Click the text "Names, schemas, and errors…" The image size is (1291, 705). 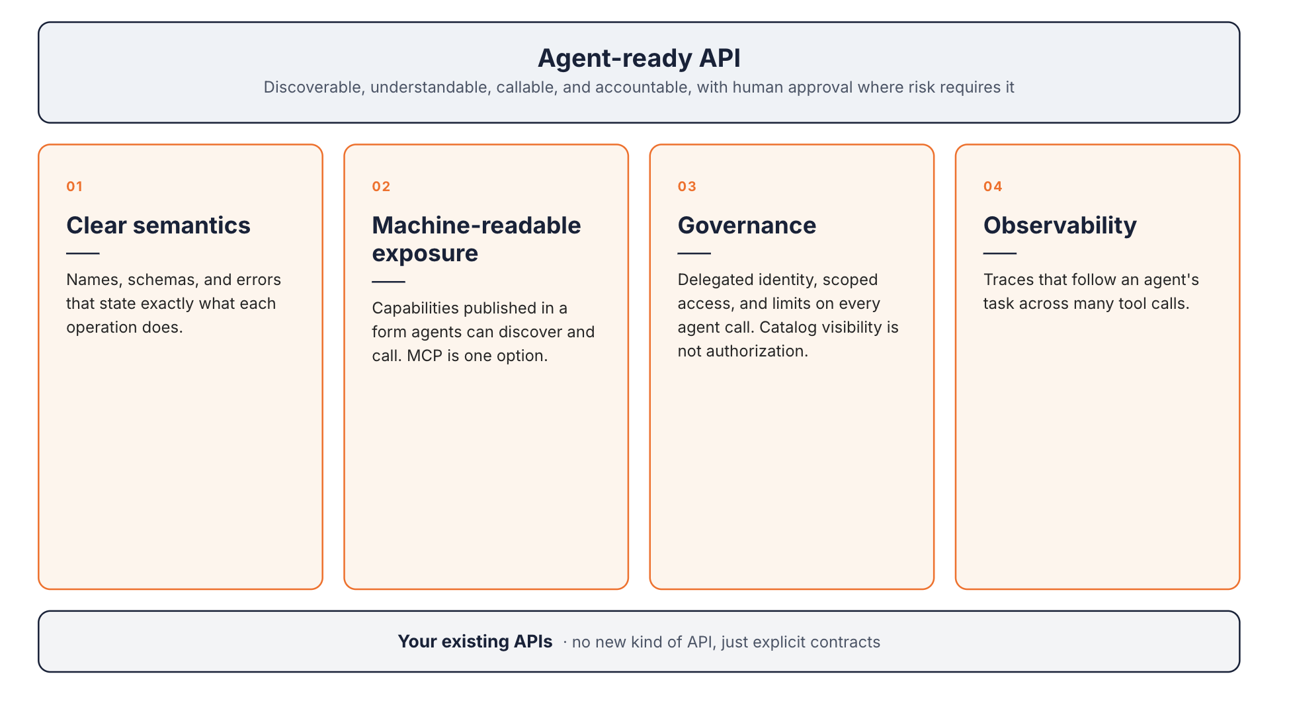tap(173, 304)
